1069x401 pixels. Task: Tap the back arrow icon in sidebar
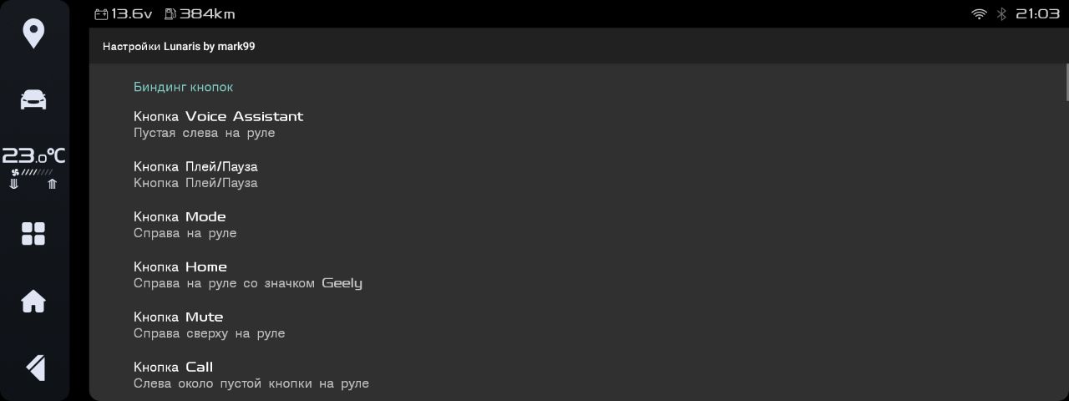click(x=34, y=368)
